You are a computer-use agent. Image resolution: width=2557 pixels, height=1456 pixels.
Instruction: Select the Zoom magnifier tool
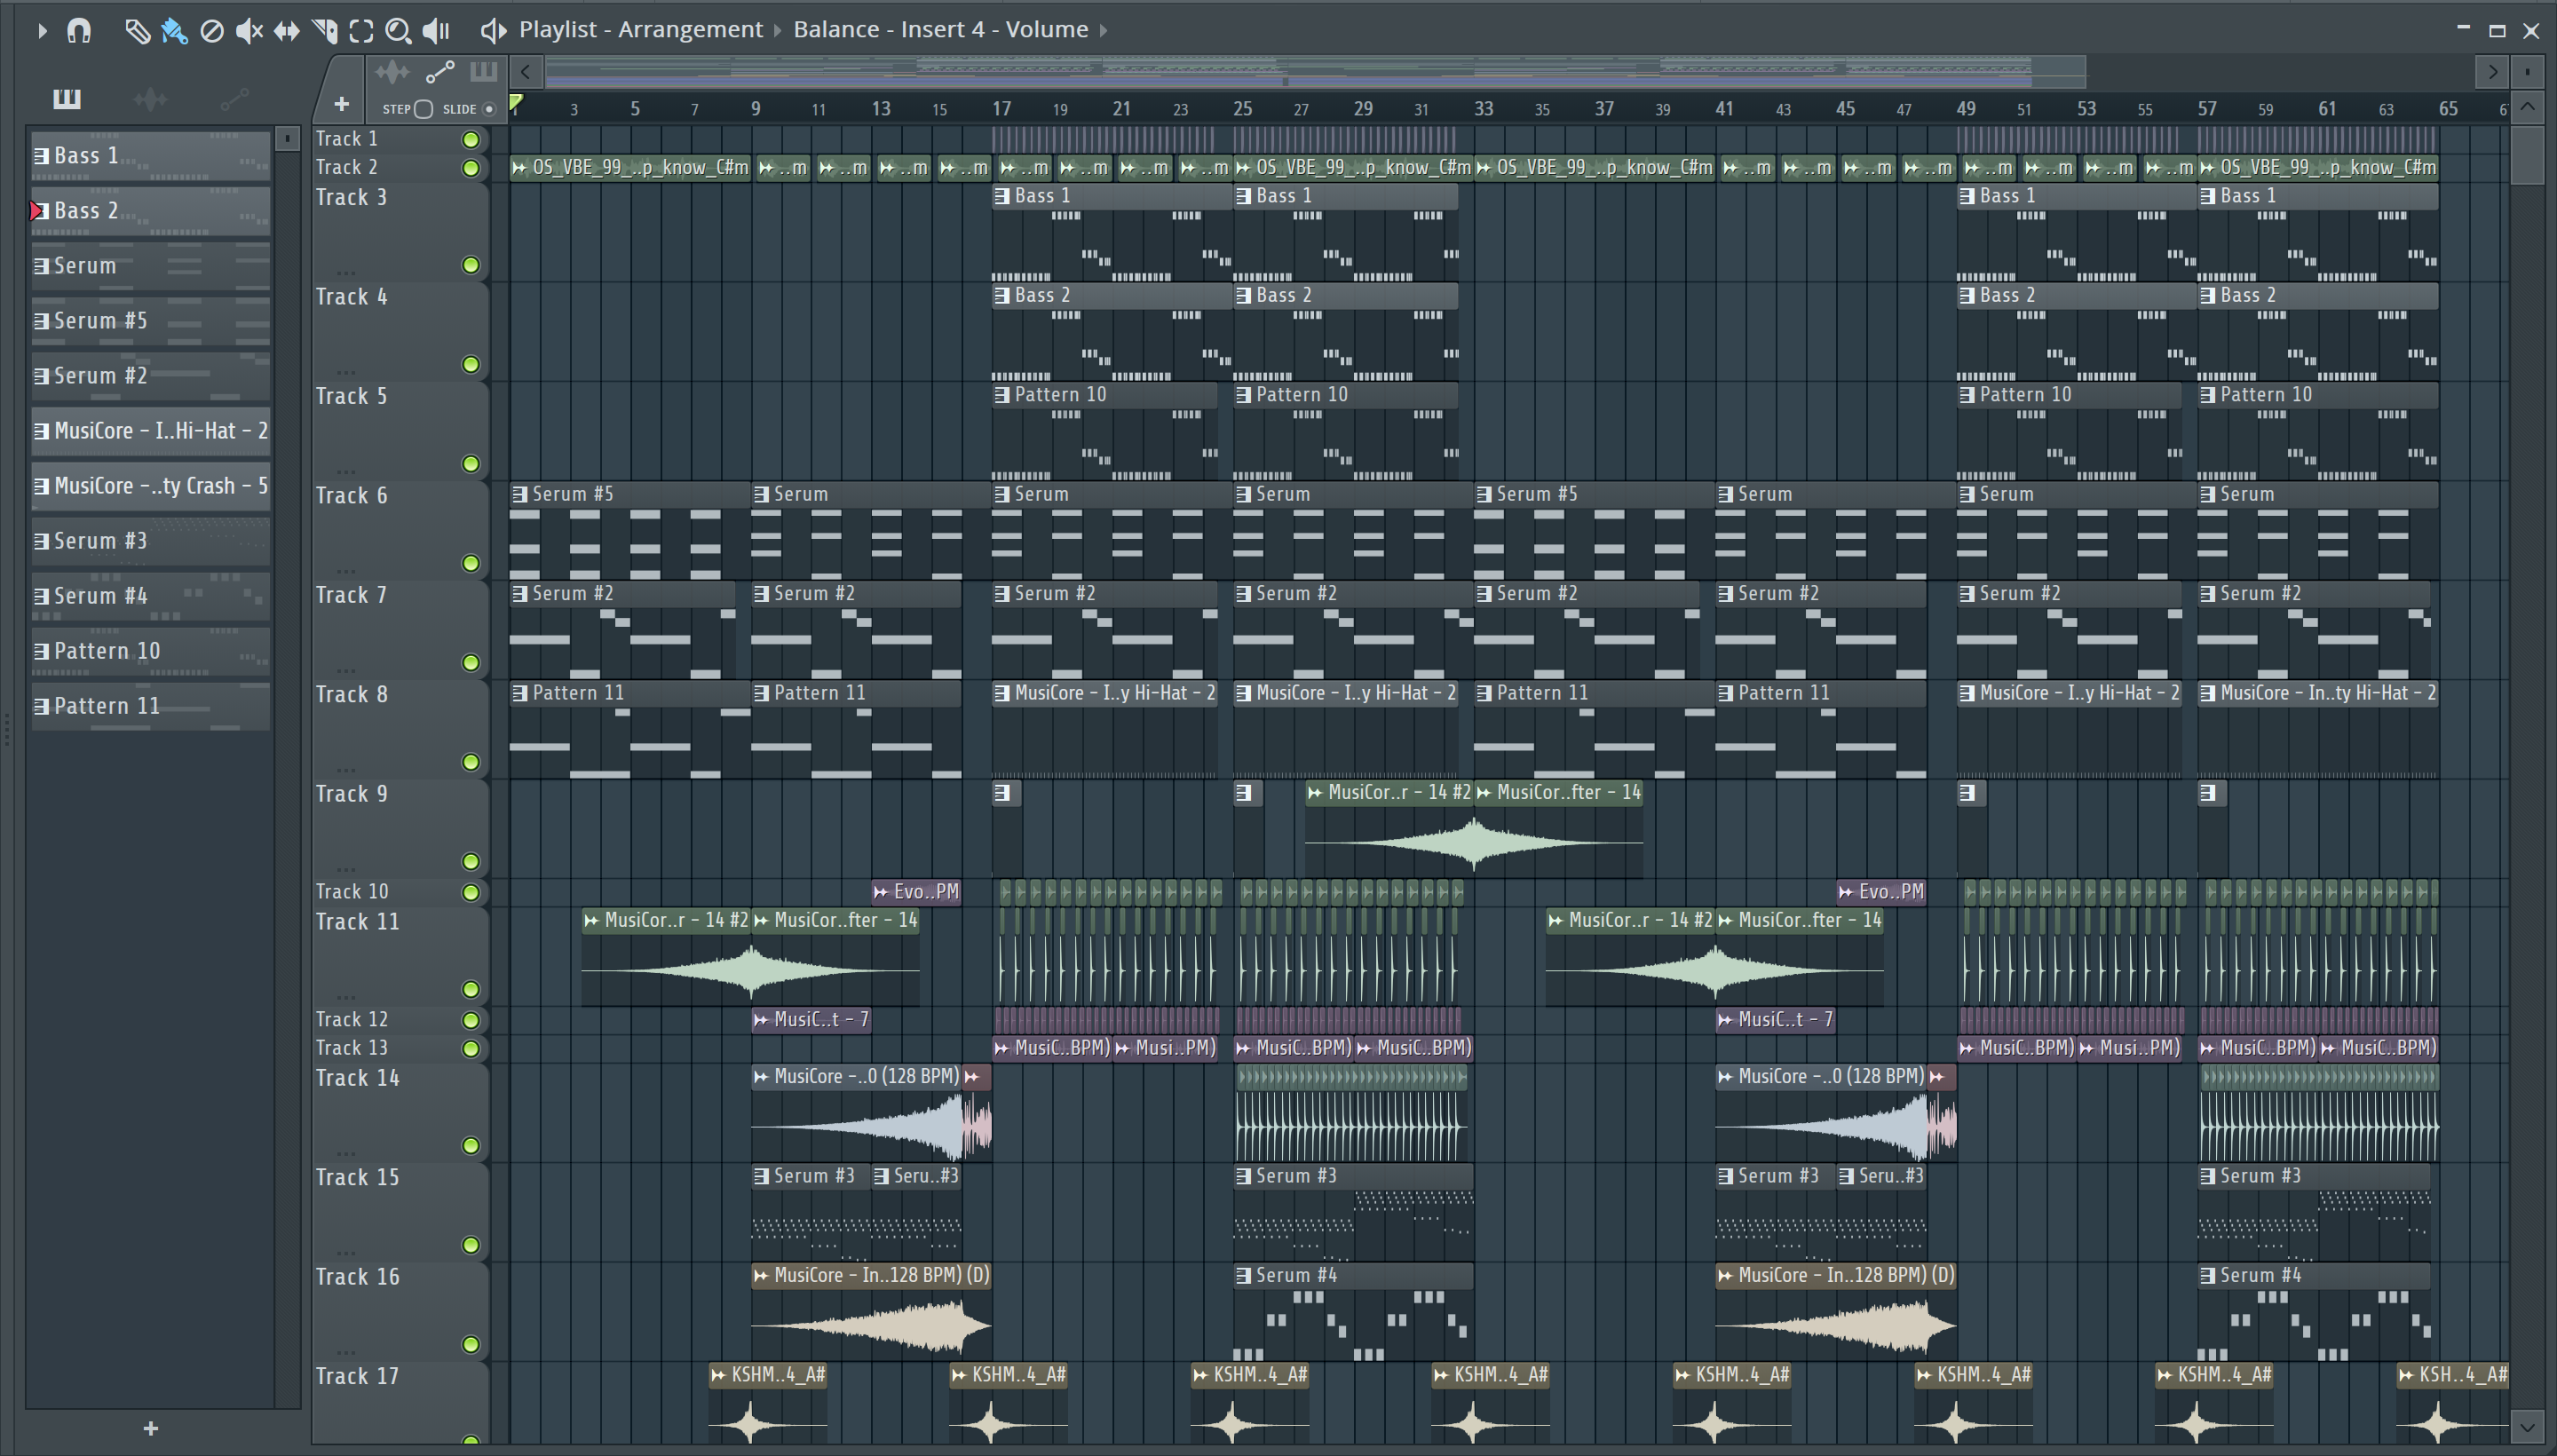[398, 31]
